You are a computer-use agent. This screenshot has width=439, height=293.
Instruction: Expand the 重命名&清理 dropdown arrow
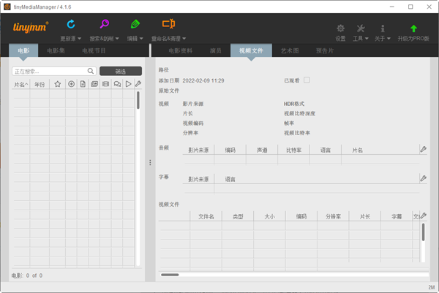click(184, 38)
